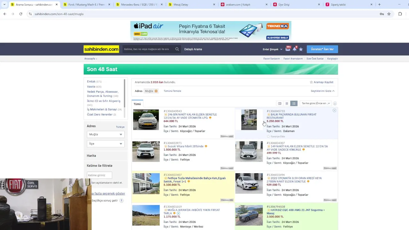This screenshot has height=230, width=409.
Task: Open the tab search dropdown arrow
Action: (4, 4)
